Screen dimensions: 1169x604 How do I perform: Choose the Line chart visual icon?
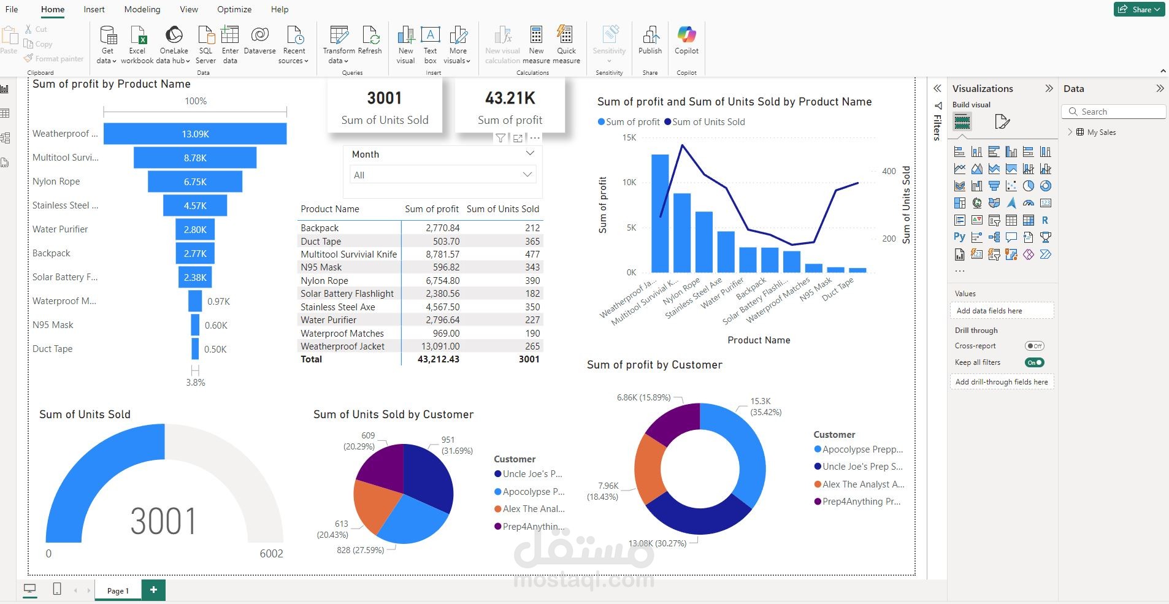[960, 169]
